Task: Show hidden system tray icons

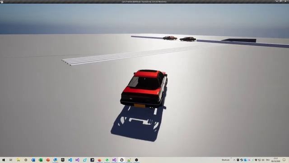Action: (x=234, y=160)
